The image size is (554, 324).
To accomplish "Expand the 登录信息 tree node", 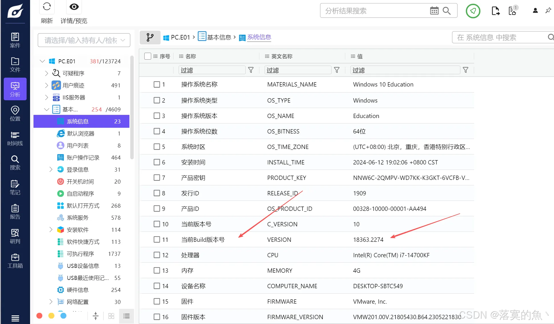I will [51, 170].
